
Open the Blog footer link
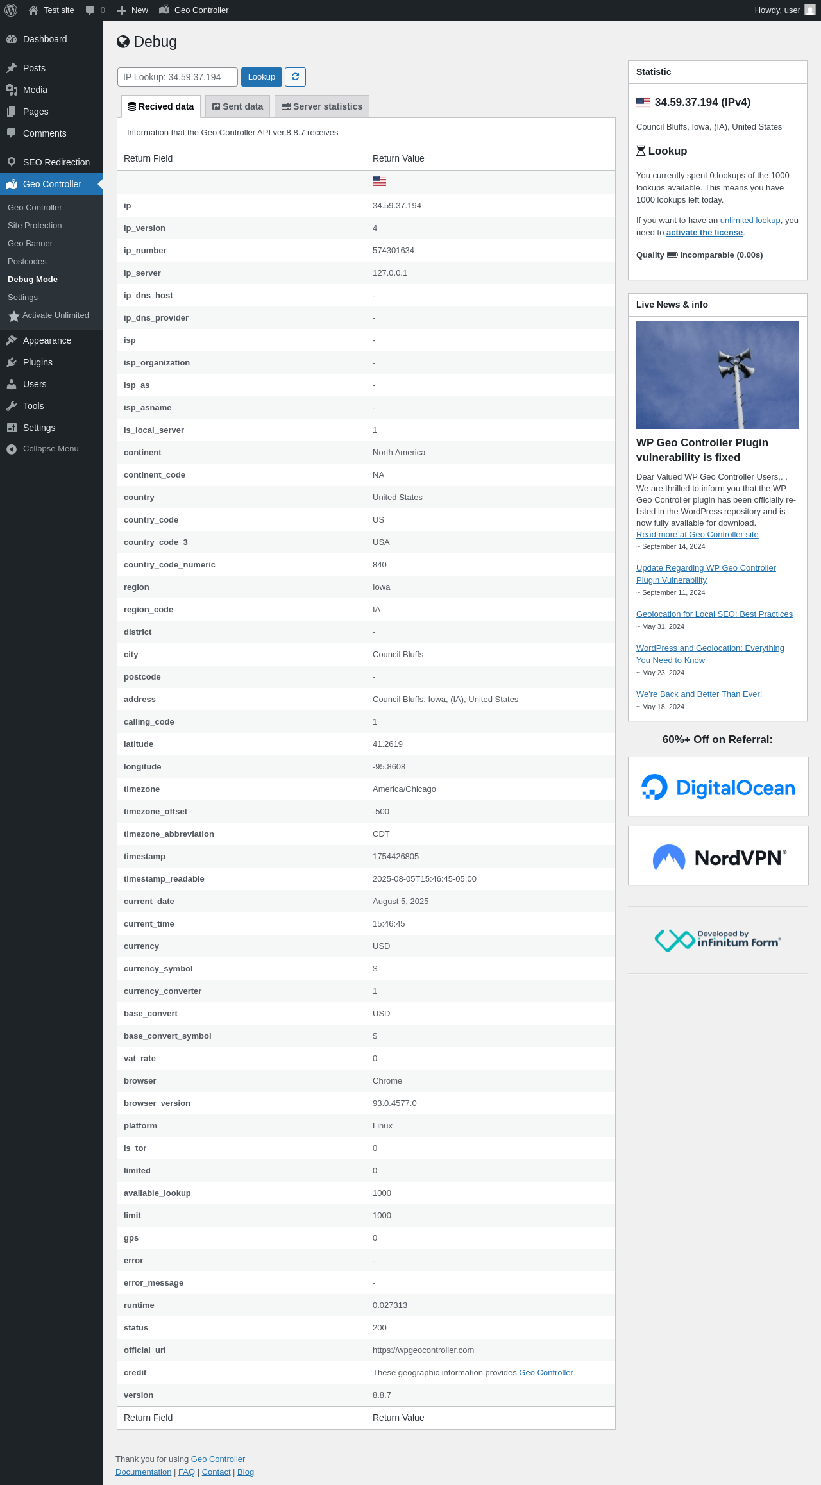tap(246, 1472)
